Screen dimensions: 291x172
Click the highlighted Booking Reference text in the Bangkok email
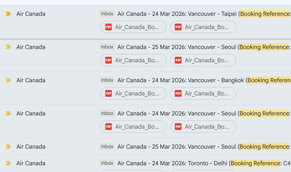pos(269,80)
